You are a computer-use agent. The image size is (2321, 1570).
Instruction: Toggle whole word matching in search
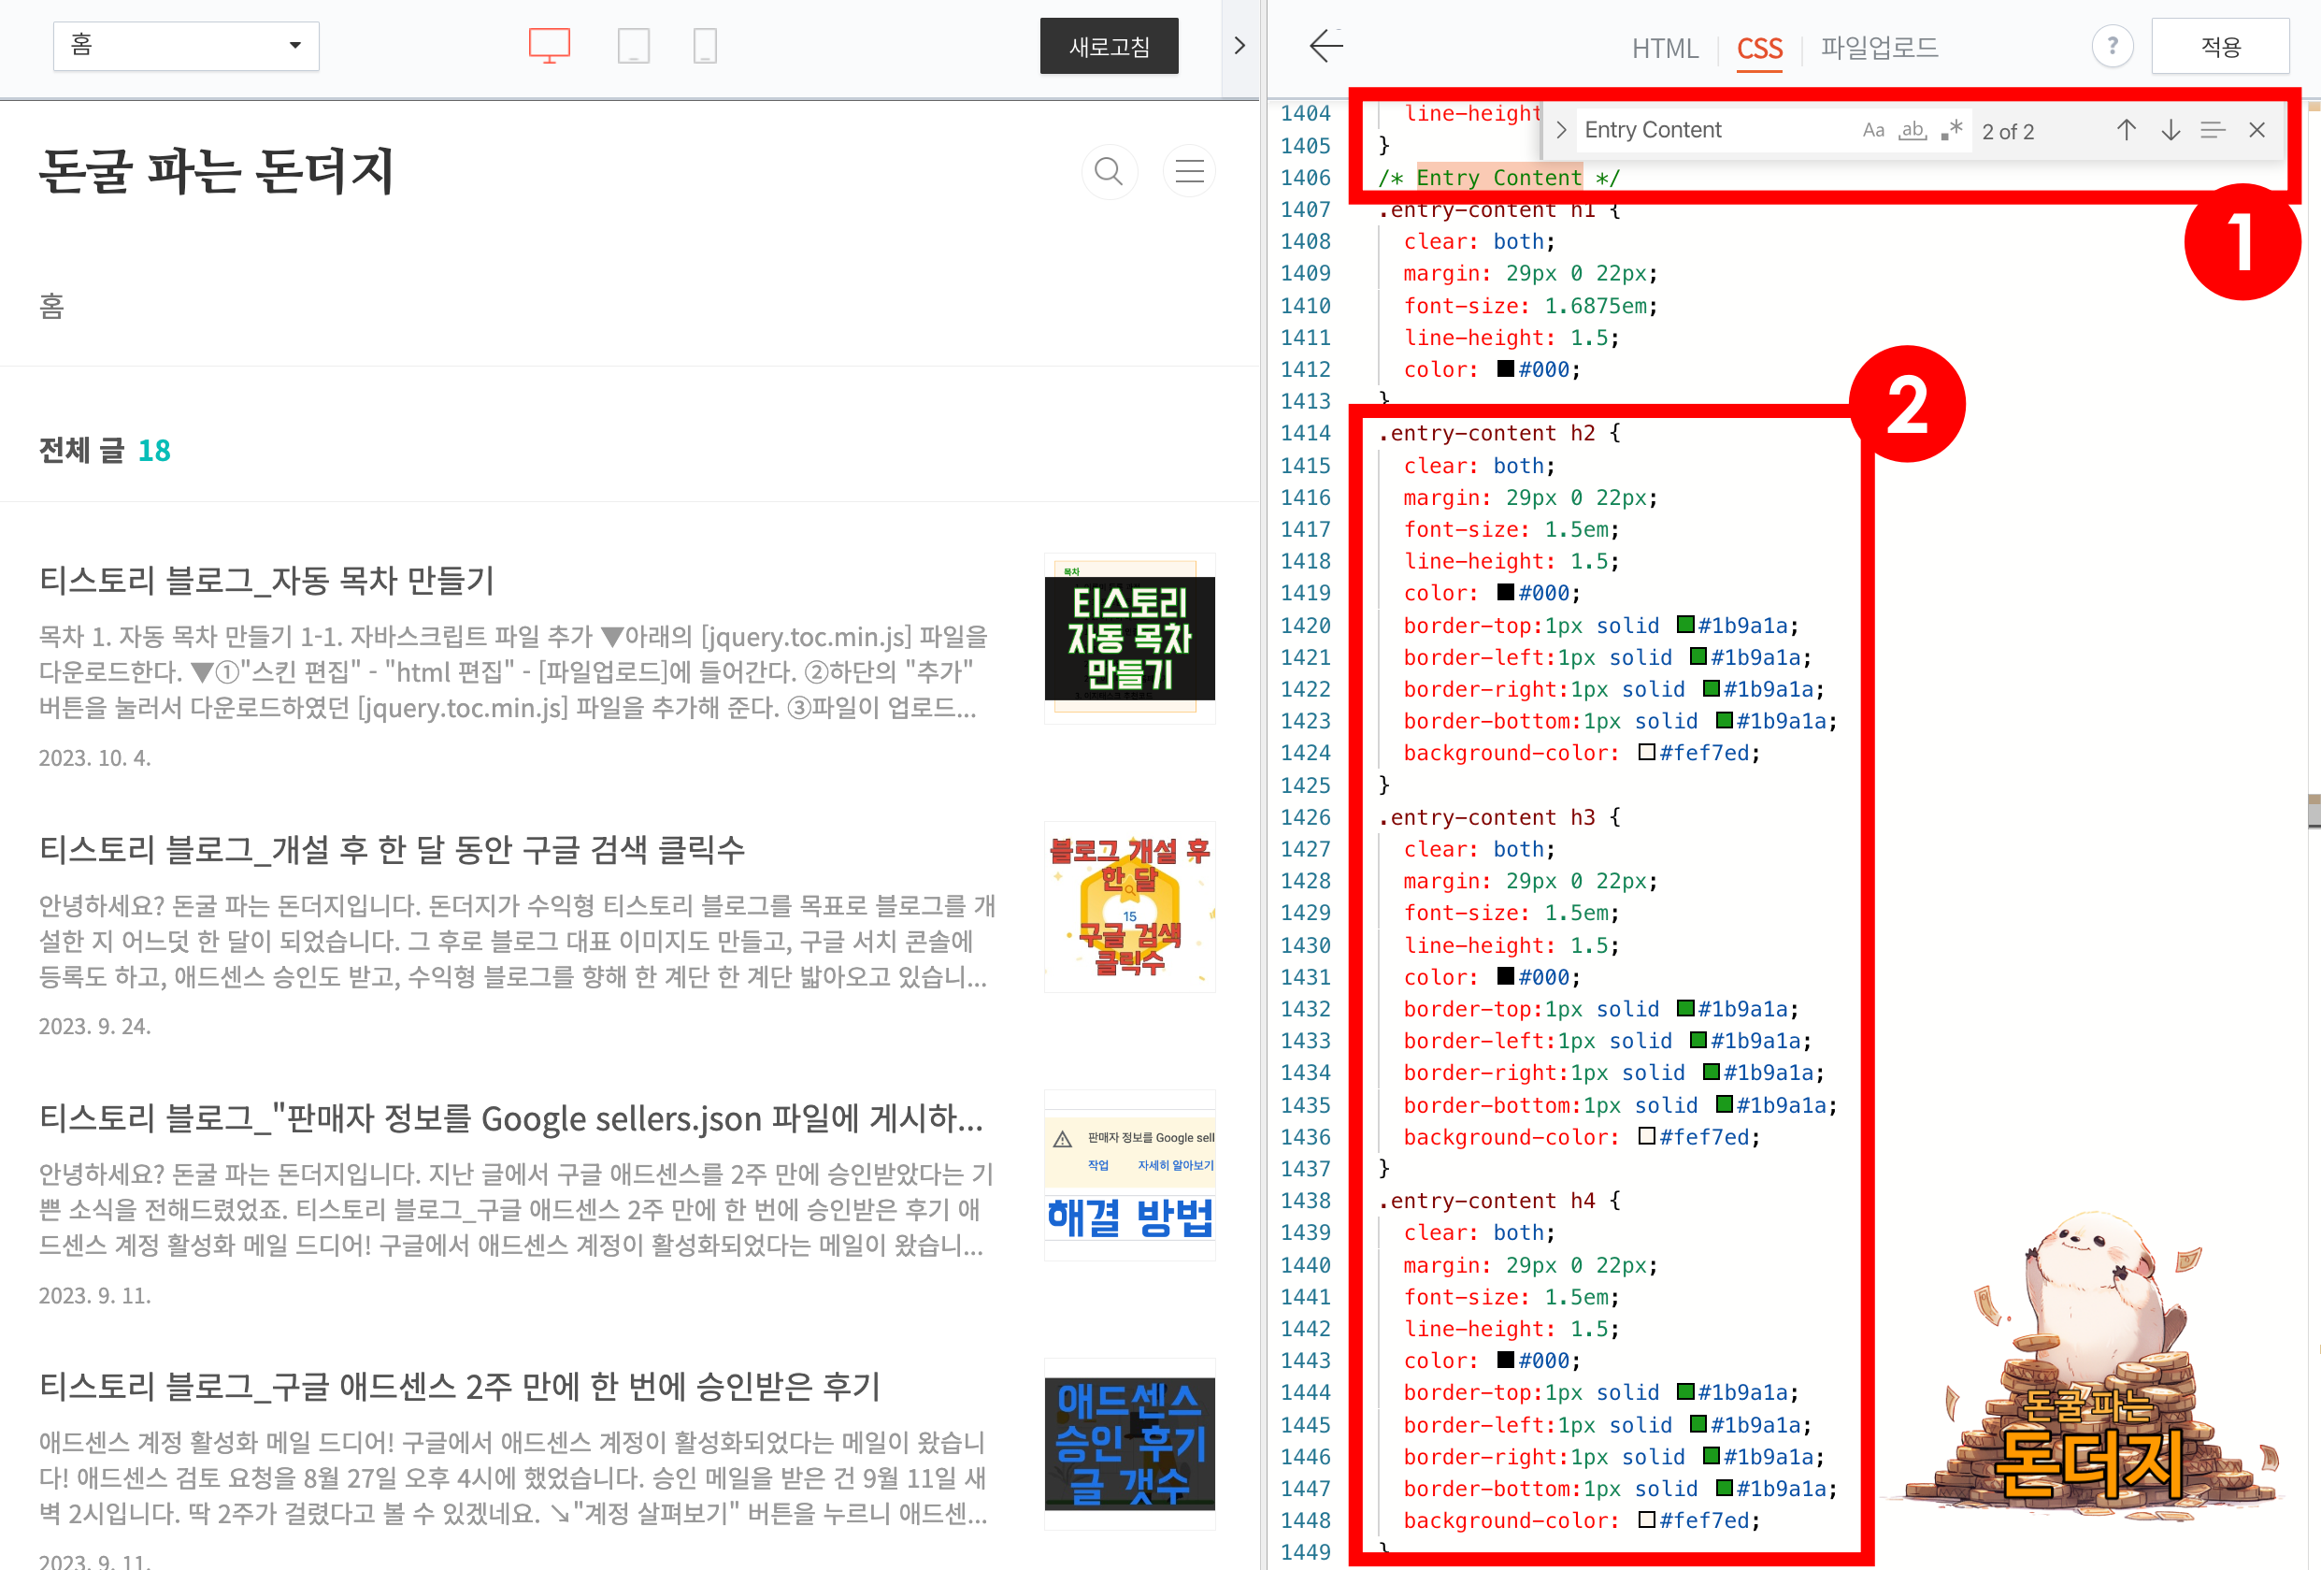1912,130
